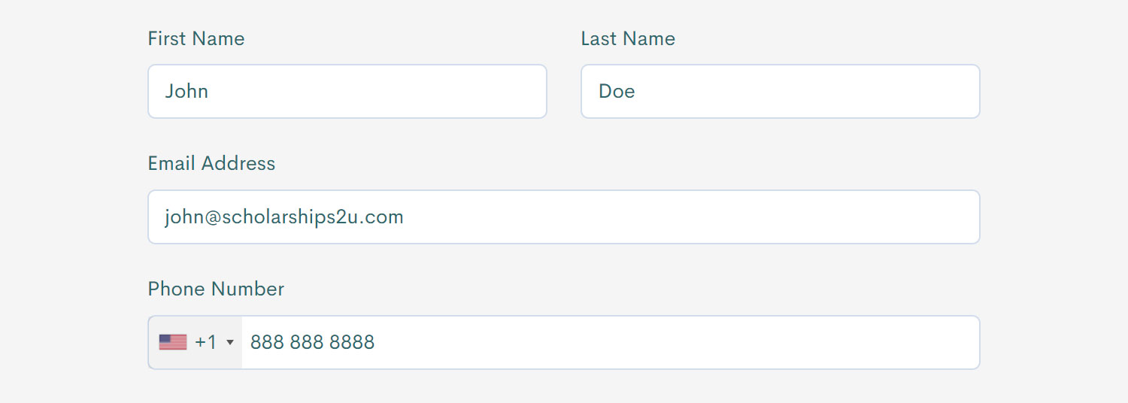Click the Phone Number label
The height and width of the screenshot is (403, 1128).
coord(216,289)
